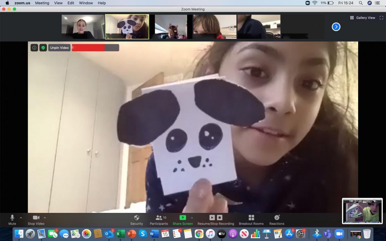This screenshot has width=386, height=241.
Task: Click the meeting info icon
Action: pyautogui.click(x=34, y=48)
